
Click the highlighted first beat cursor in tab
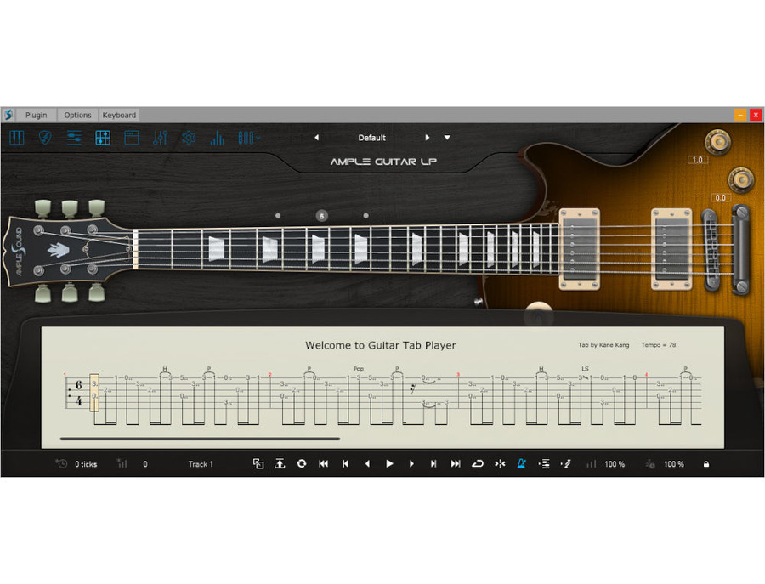click(x=94, y=393)
